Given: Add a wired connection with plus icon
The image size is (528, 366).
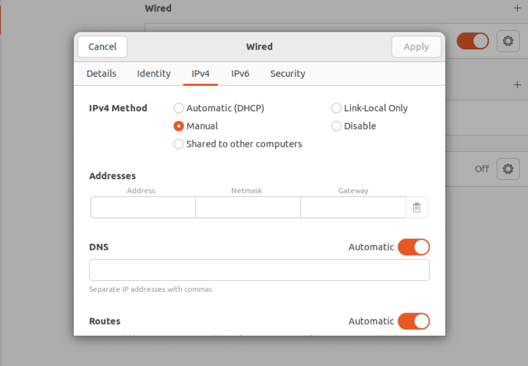Looking at the screenshot, I should pyautogui.click(x=517, y=8).
